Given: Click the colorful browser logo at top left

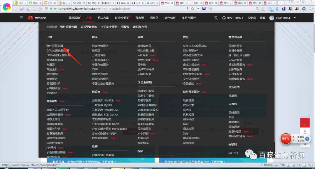Looking at the screenshot, I should 7,7.
